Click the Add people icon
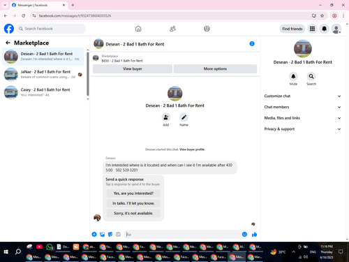 [x=166, y=117]
